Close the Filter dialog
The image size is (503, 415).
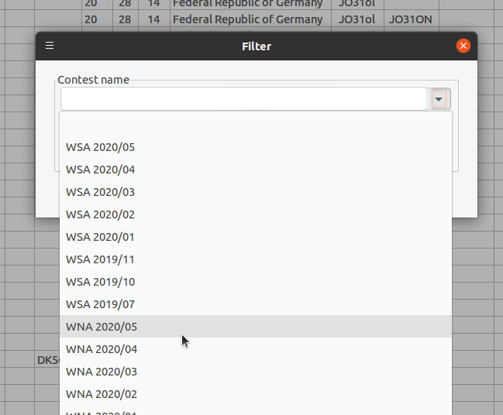pos(463,46)
